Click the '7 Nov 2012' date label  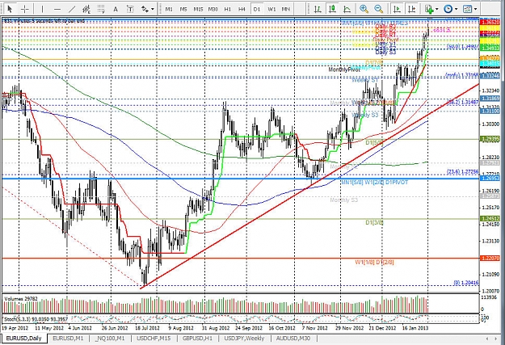[314, 328]
